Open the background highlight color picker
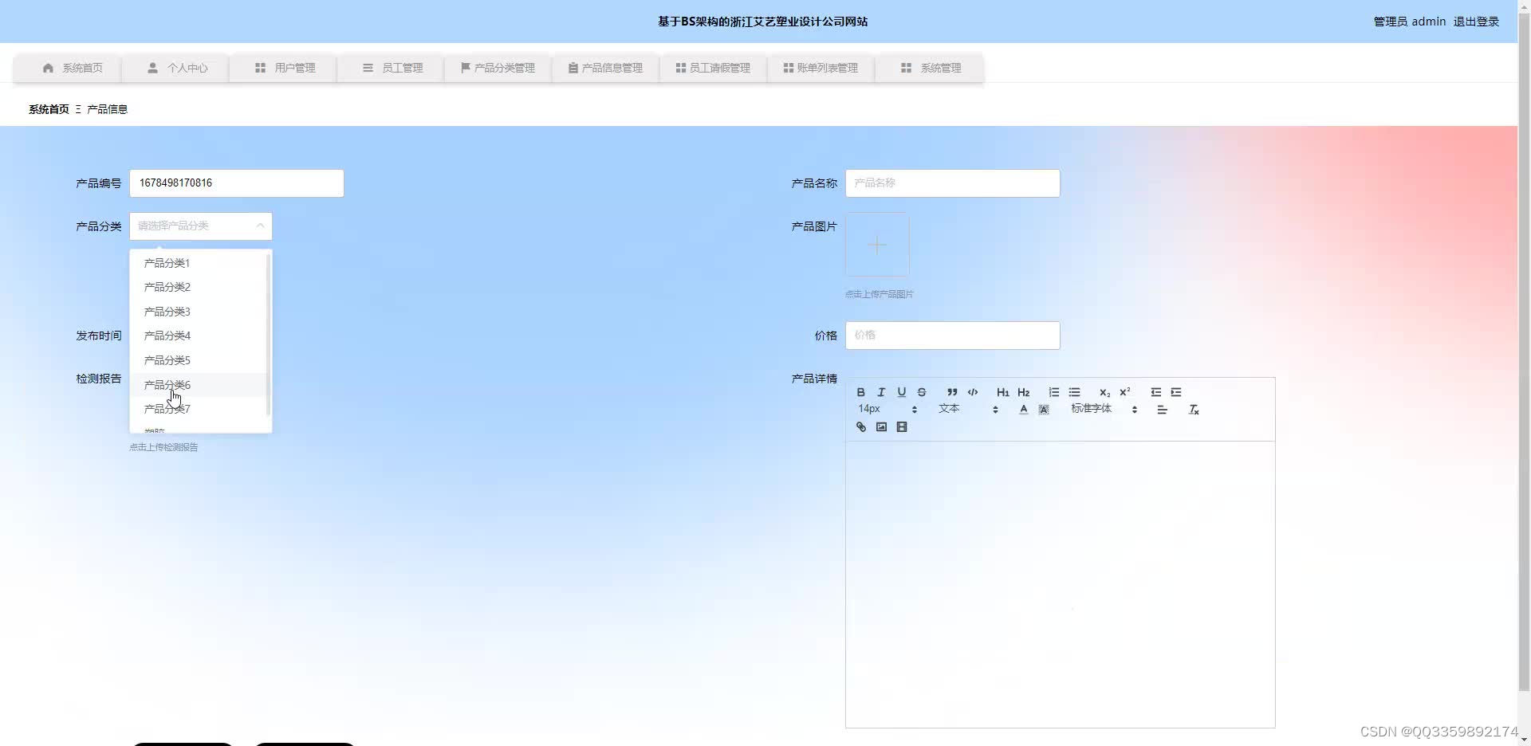Image resolution: width=1531 pixels, height=746 pixels. [1044, 410]
